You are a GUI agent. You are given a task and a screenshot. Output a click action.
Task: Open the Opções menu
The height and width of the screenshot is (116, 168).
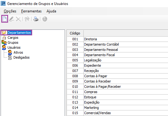pyautogui.click(x=10, y=11)
